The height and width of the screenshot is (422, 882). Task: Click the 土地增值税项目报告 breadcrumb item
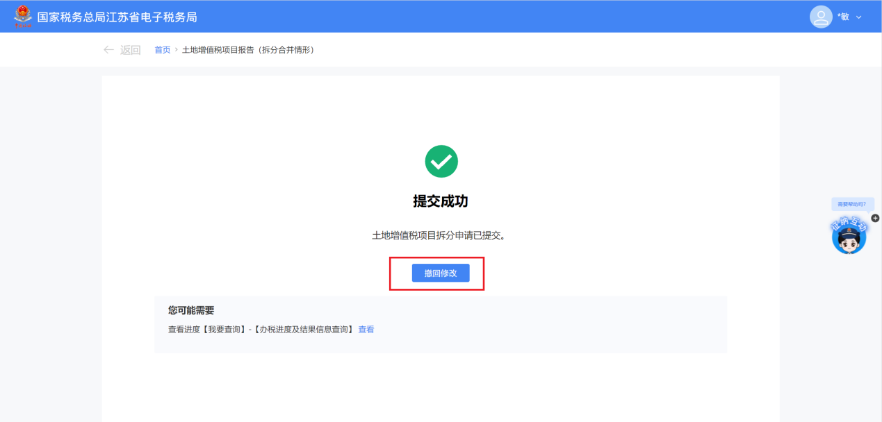tap(247, 50)
